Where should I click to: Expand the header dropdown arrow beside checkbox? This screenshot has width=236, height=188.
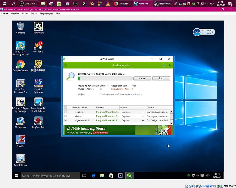click(x=69, y=107)
